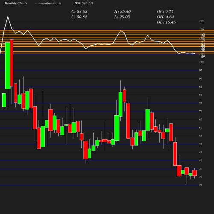This screenshot has height=214, width=214.
Task: Click the 95 price axis label
Action: tap(201, 71)
